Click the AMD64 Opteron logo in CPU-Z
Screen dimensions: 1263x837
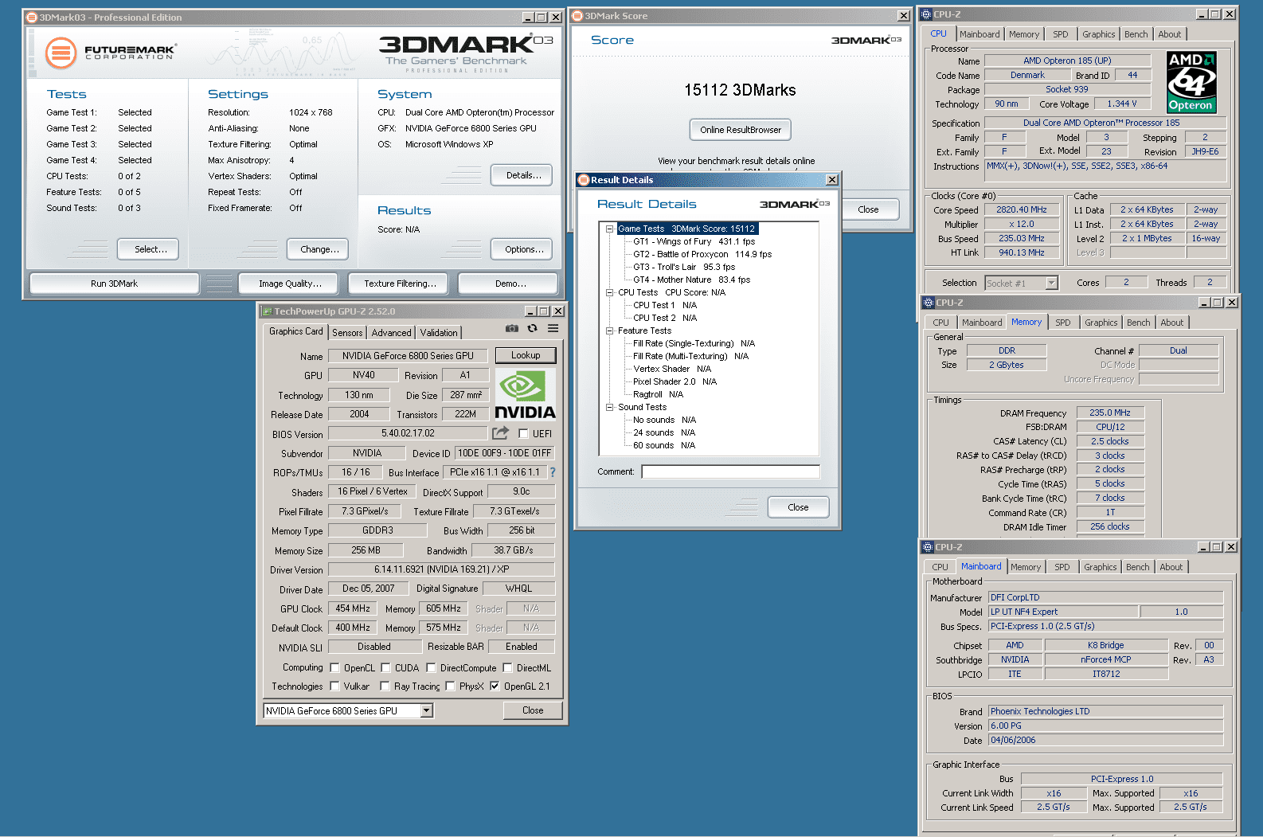pos(1191,83)
